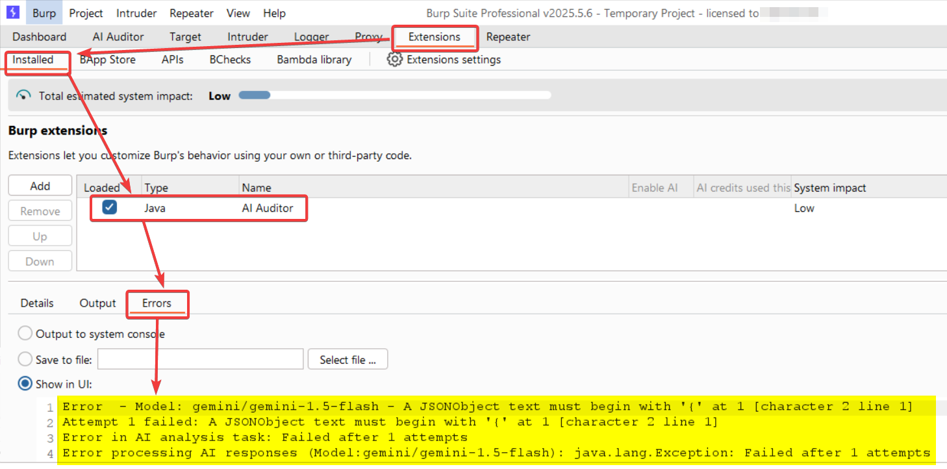Screen dimensions: 947x469
Task: Click the Down button
Action: (40, 262)
